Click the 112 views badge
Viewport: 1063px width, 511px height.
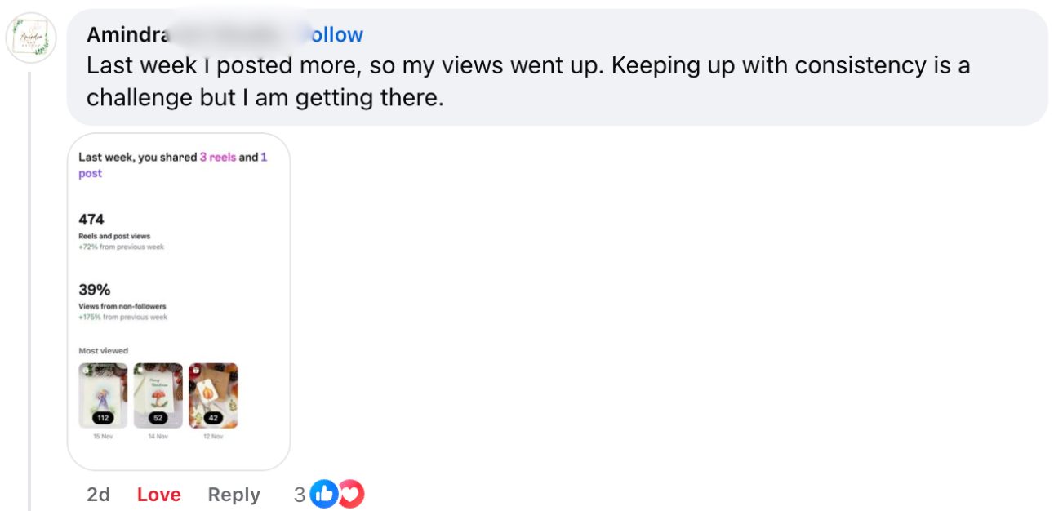pos(103,418)
